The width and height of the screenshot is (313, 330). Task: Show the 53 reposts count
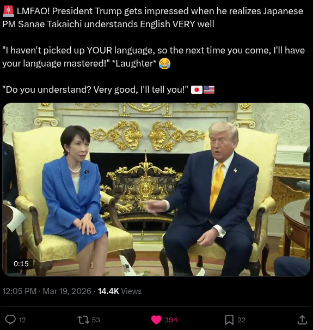[96, 320]
